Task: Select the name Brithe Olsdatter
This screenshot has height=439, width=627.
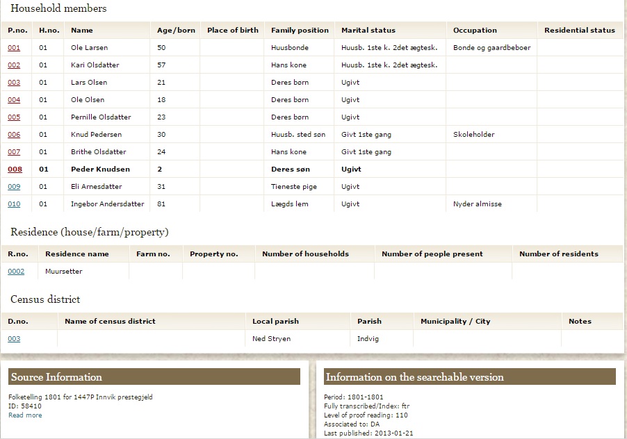Action: (99, 152)
